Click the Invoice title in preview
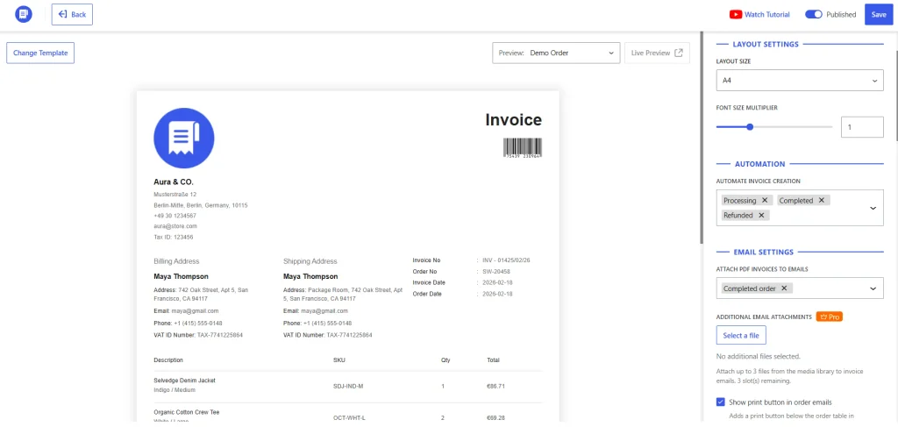898x427 pixels. click(x=513, y=119)
